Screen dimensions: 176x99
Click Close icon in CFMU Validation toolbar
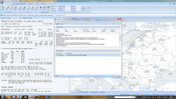click(x=62, y=23)
